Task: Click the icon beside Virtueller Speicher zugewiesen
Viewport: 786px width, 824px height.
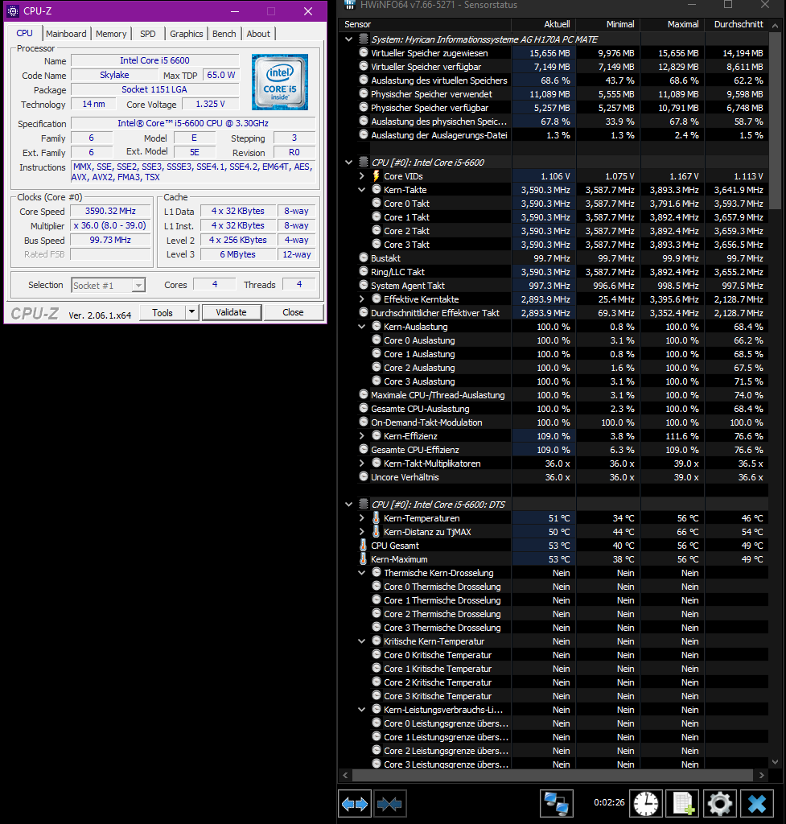Action: tap(364, 52)
